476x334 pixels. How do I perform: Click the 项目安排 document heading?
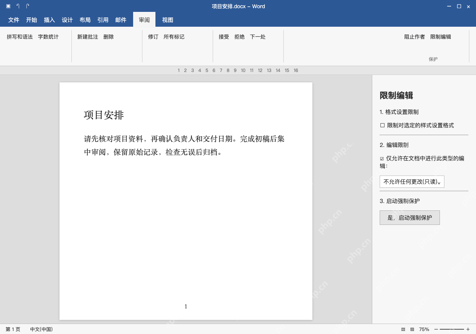coord(104,115)
